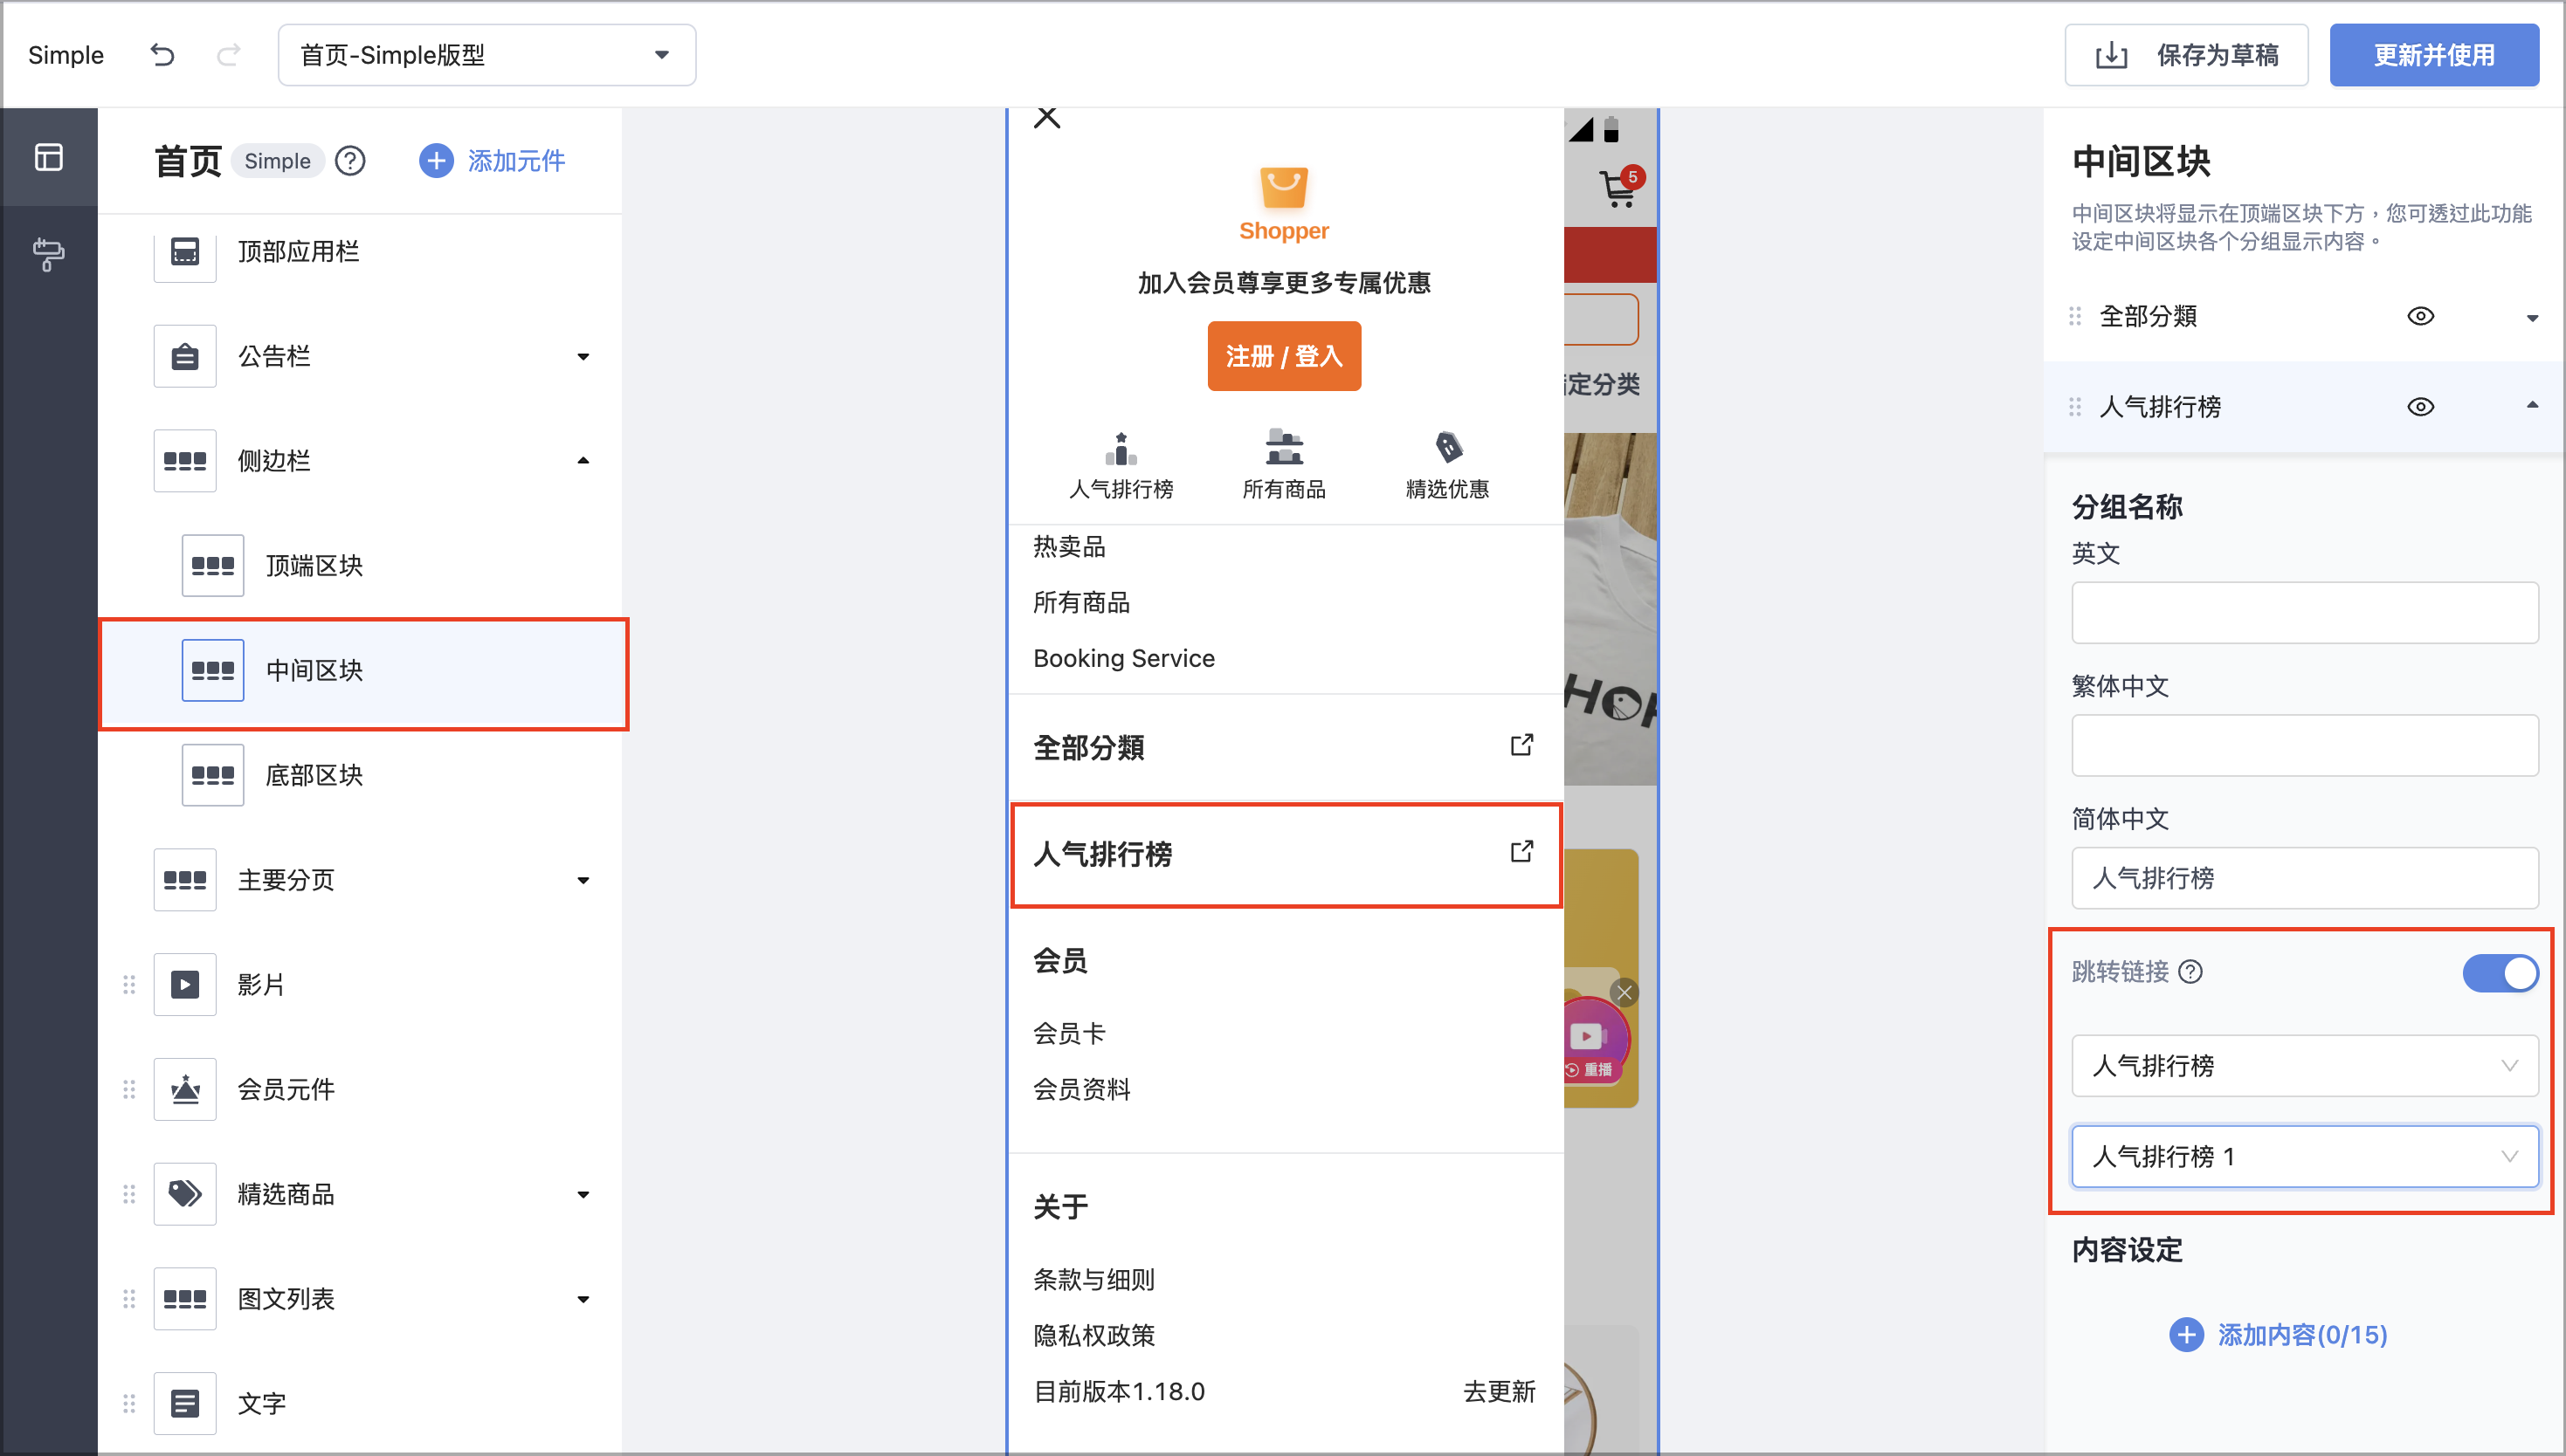Image resolution: width=2566 pixels, height=1456 pixels.
Task: Click the Shopper logo in preview
Action: coord(1285,204)
